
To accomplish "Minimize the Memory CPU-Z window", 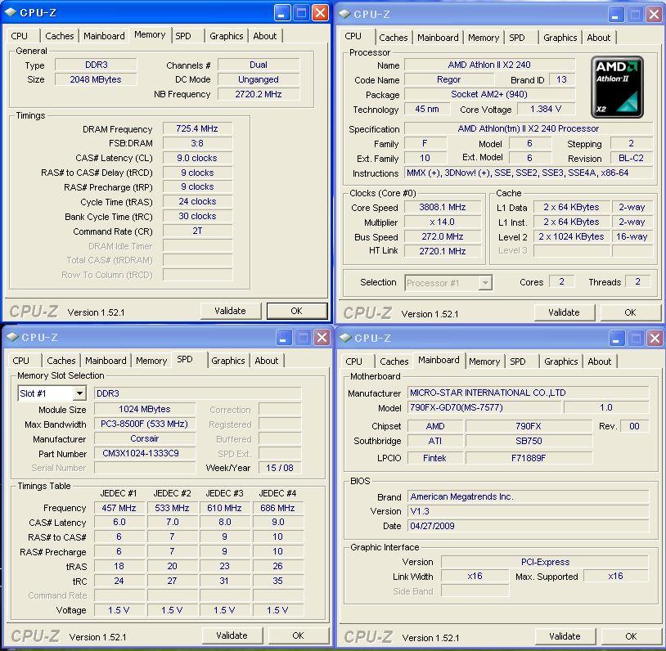I will pyautogui.click(x=281, y=13).
